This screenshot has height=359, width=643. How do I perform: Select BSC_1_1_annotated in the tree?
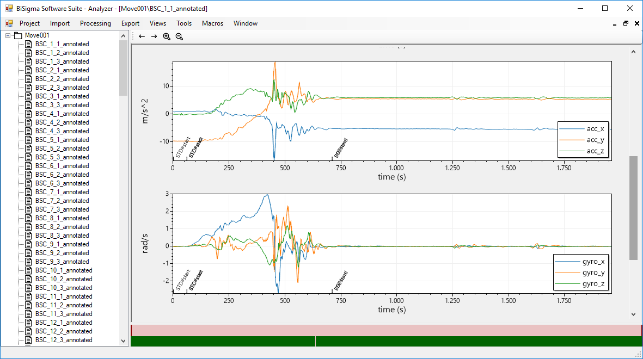tap(62, 44)
